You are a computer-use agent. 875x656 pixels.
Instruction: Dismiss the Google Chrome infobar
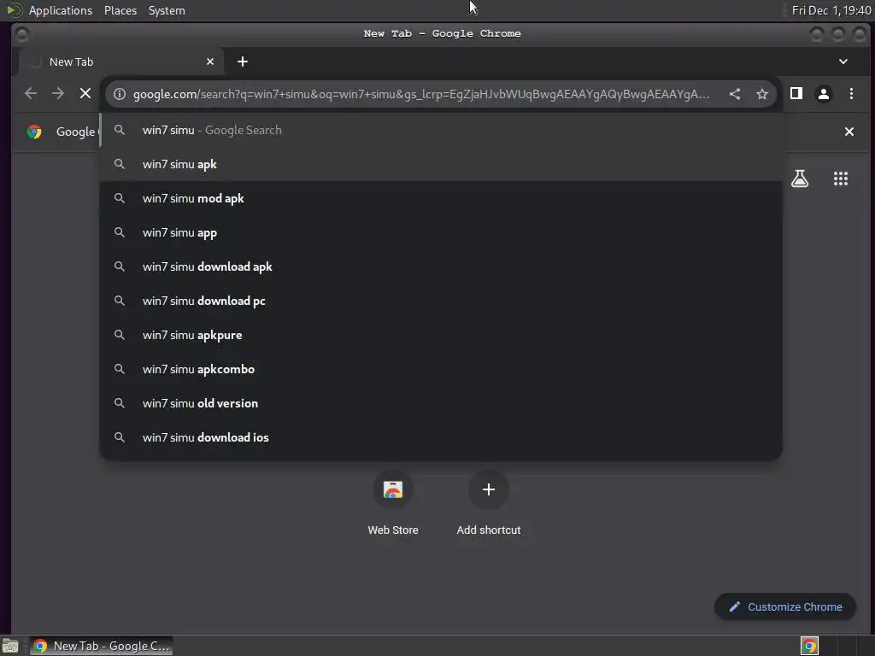[849, 132]
